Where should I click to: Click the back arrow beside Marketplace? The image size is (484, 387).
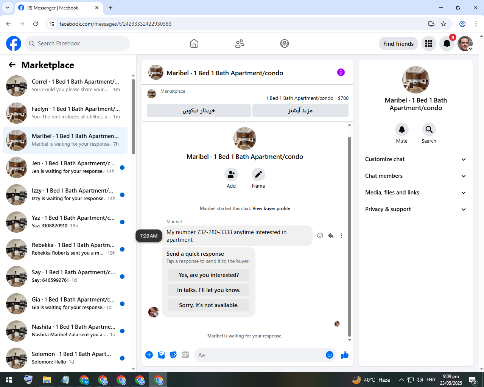[12, 65]
